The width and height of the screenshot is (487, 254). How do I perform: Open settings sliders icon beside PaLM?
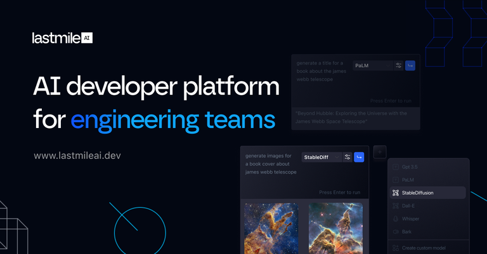point(398,65)
